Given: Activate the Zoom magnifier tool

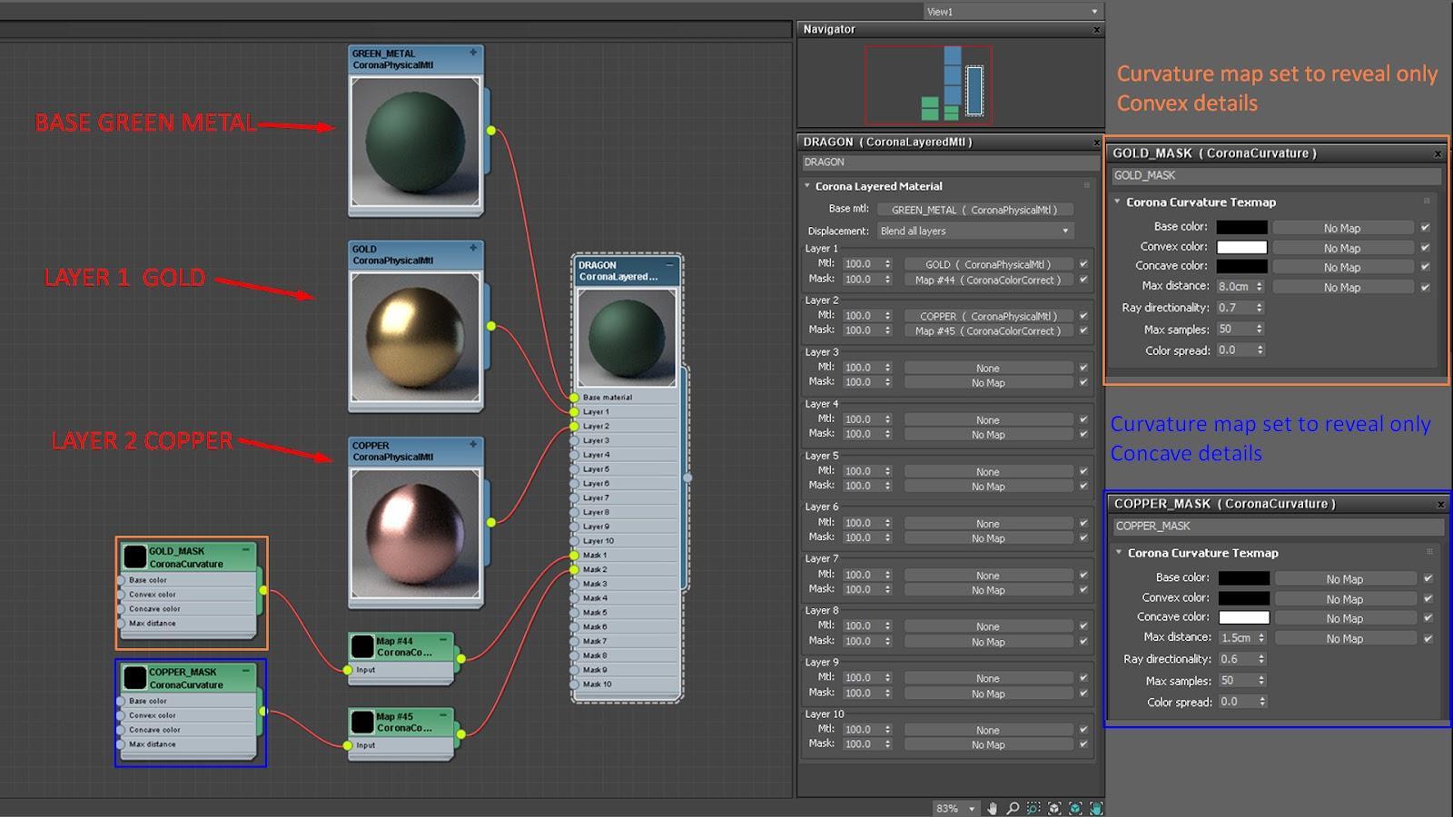Looking at the screenshot, I should coord(1013,808).
